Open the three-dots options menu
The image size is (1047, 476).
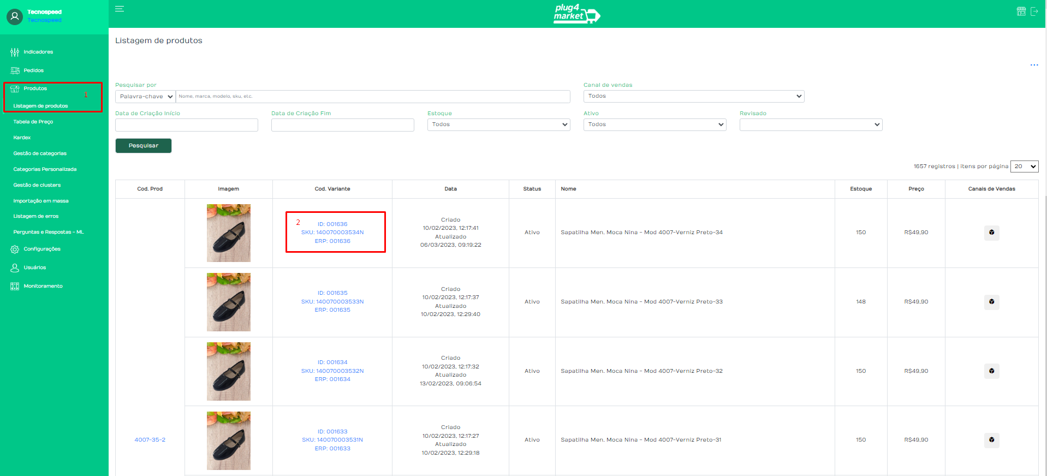click(1034, 65)
